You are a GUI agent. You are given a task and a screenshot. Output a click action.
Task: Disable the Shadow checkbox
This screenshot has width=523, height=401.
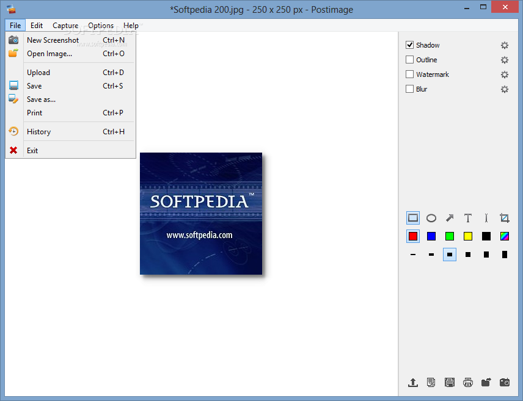[409, 45]
